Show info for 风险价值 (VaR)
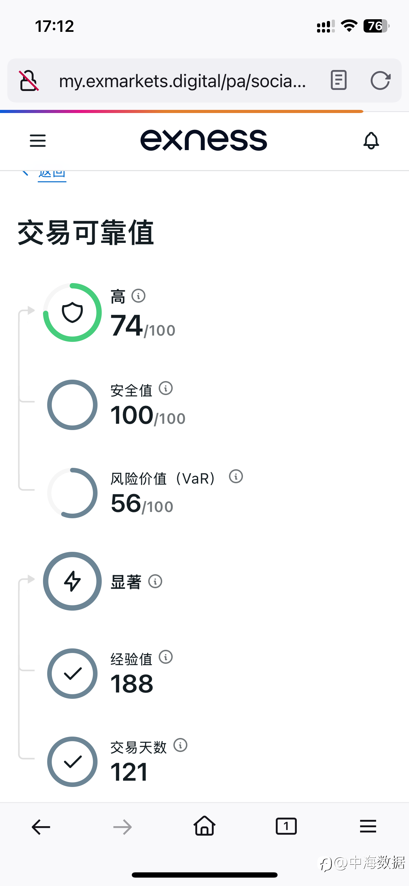This screenshot has width=409, height=886. tap(236, 477)
